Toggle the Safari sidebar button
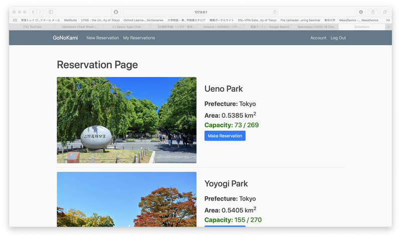Viewport: 401px width, 238px height. click(x=51, y=12)
